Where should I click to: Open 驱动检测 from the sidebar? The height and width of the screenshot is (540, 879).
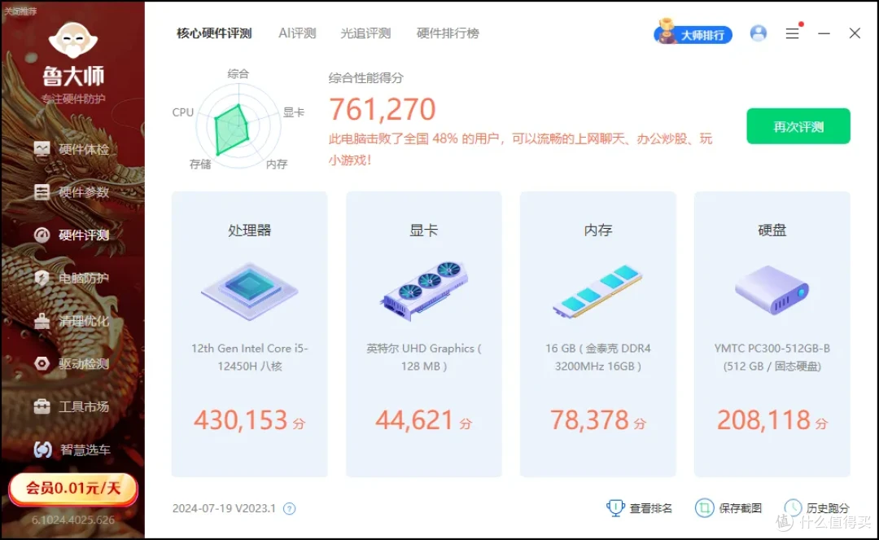click(x=72, y=364)
